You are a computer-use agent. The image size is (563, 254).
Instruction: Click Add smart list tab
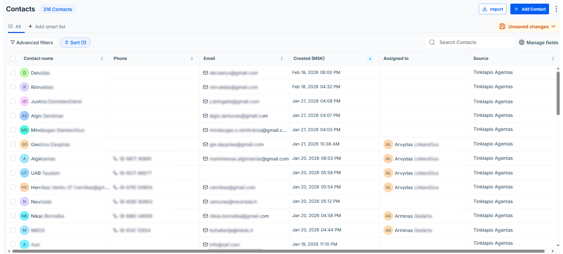pos(47,27)
